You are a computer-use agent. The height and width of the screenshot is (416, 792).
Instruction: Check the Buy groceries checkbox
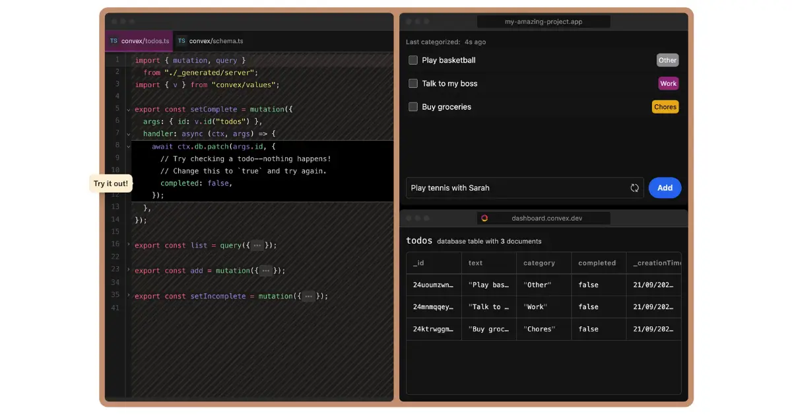[413, 106]
